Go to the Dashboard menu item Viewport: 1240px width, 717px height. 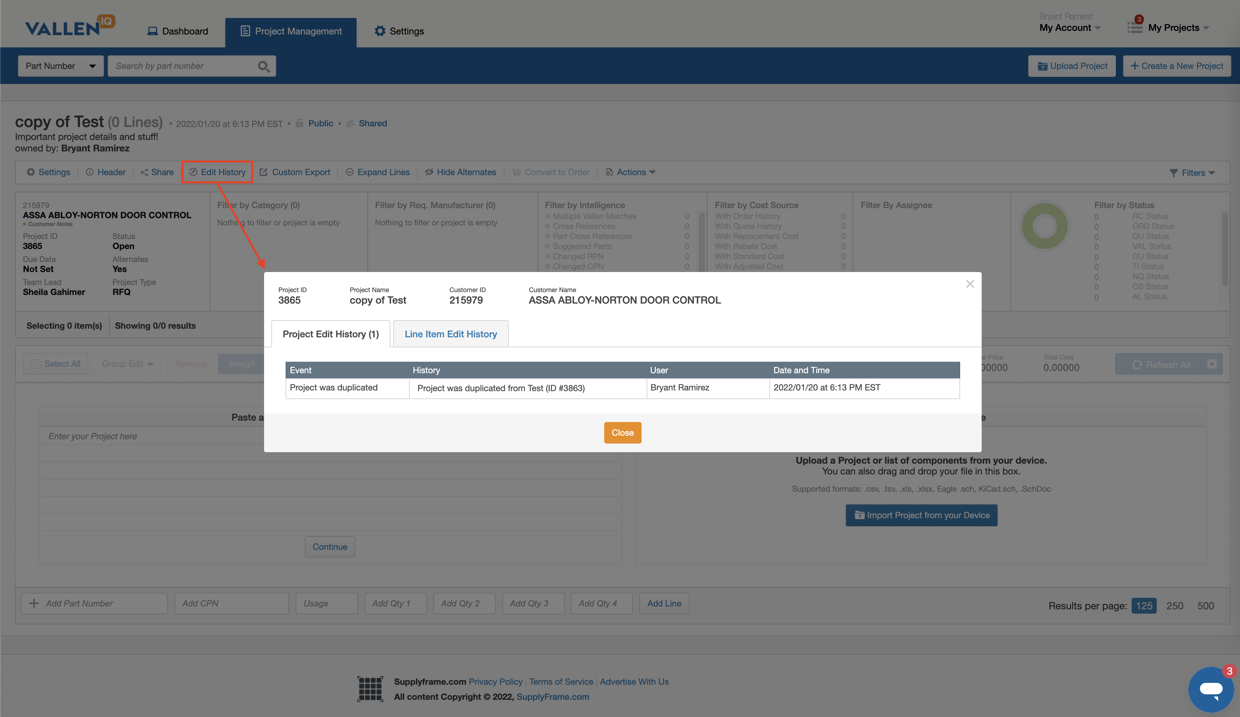point(178,31)
